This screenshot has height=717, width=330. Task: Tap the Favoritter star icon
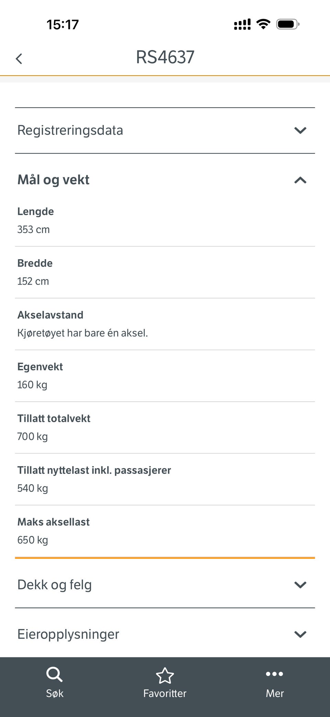[x=165, y=675]
